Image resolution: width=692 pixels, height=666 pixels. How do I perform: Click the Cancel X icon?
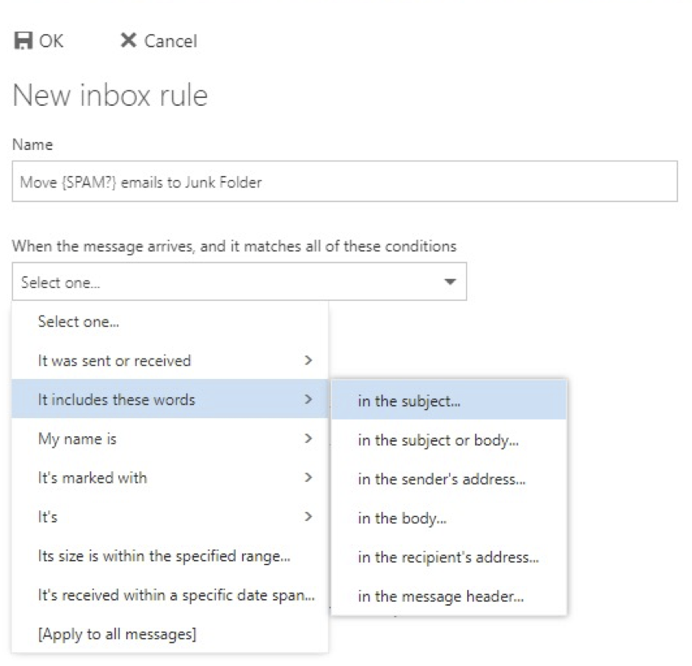(x=127, y=41)
